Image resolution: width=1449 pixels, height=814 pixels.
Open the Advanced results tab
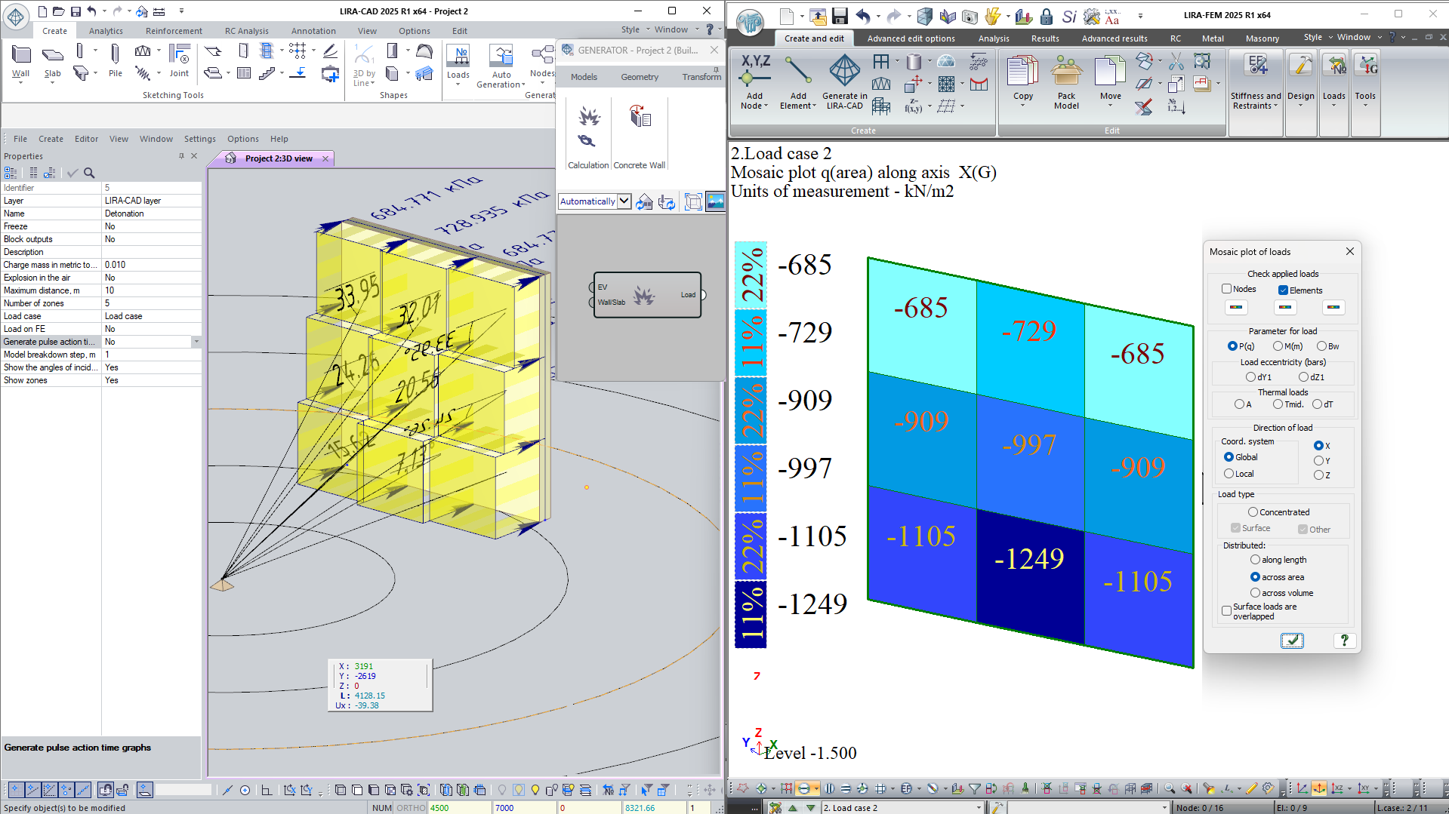(1114, 38)
